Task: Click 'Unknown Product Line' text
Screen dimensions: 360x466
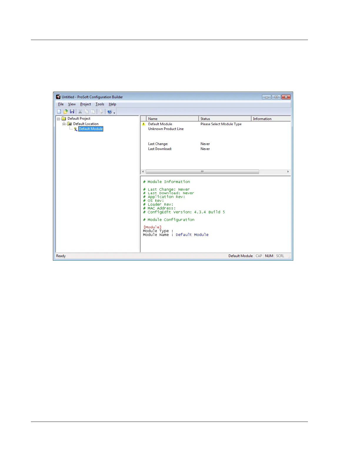Action: tap(166, 129)
